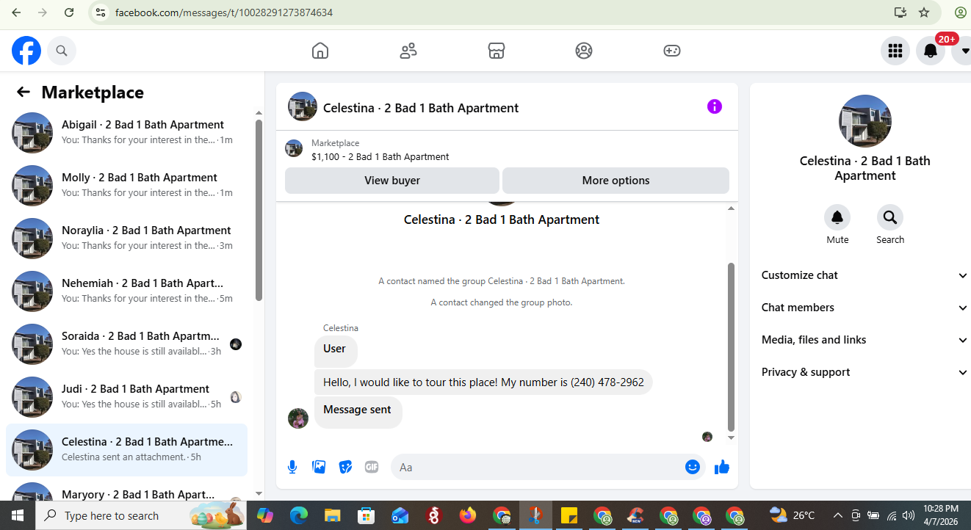The height and width of the screenshot is (530, 971).
Task: Click the Windows taskbar search box
Action: [140, 515]
